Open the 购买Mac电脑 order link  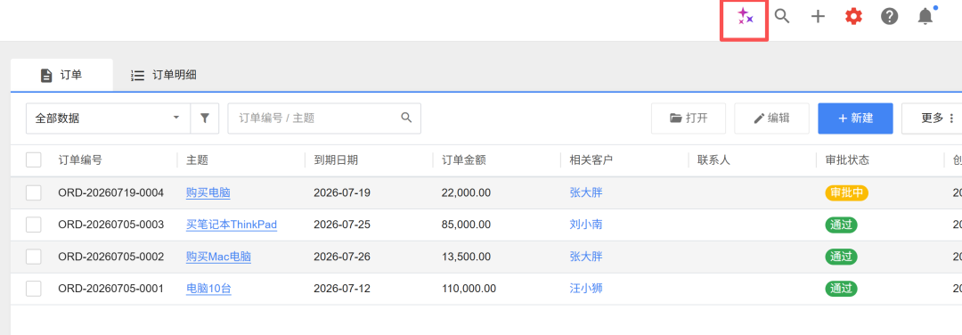click(218, 257)
